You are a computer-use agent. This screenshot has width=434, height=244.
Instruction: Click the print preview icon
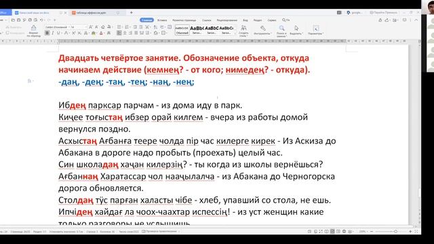tap(35, 20)
